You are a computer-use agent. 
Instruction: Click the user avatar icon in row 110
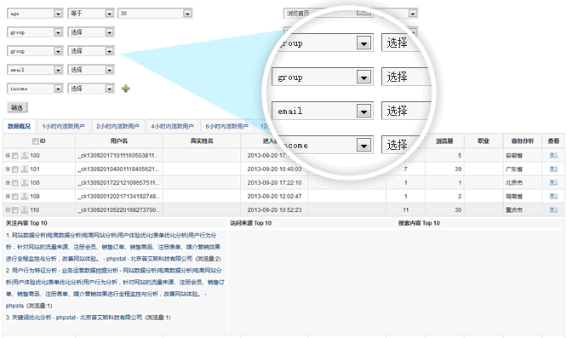pos(25,210)
